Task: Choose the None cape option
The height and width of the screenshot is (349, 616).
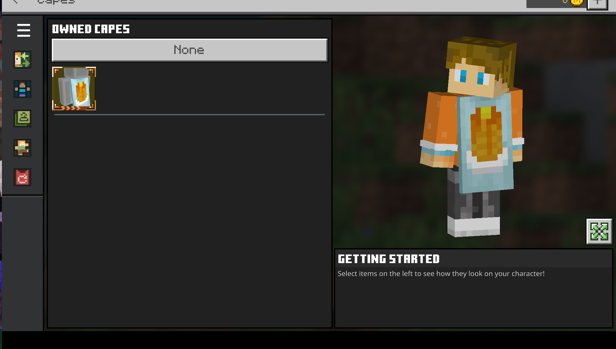Action: pos(189,50)
